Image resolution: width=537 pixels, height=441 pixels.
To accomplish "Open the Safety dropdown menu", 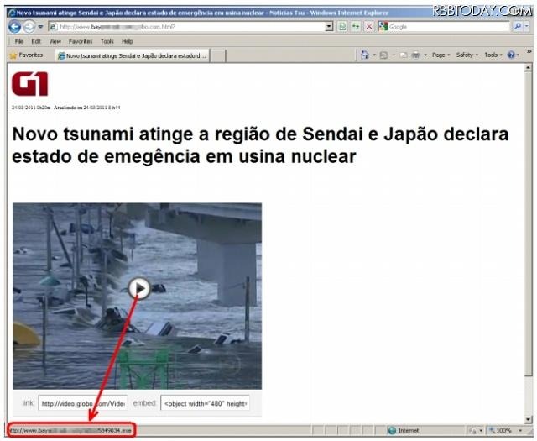I will point(467,55).
